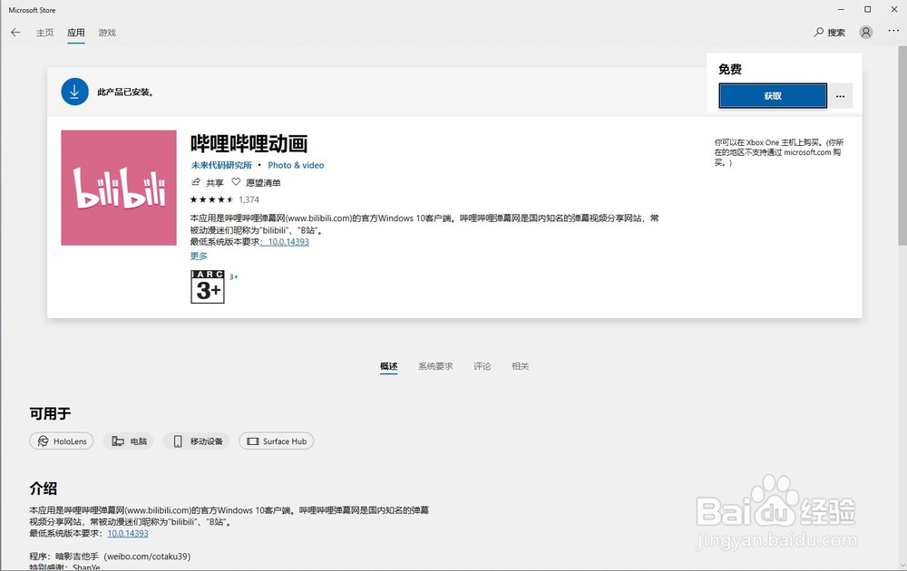Click the scrollbar down arrow
Screen dimensions: 907x571
[x=902, y=566]
